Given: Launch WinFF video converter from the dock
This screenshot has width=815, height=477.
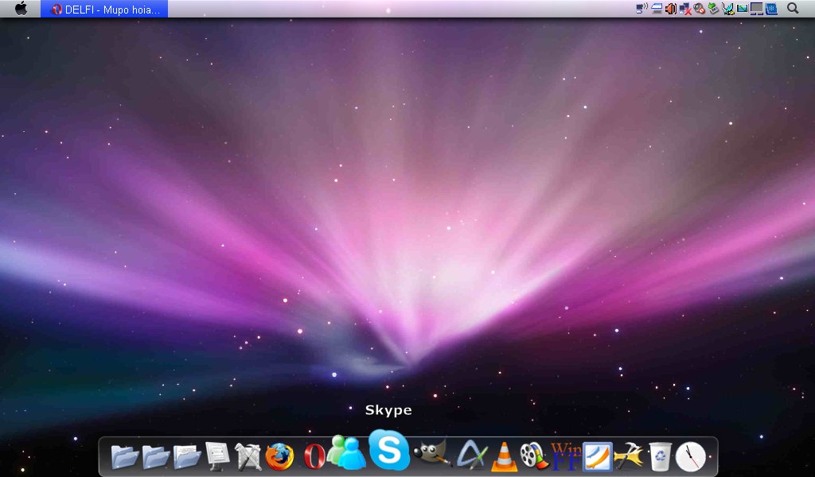Looking at the screenshot, I should coord(566,456).
